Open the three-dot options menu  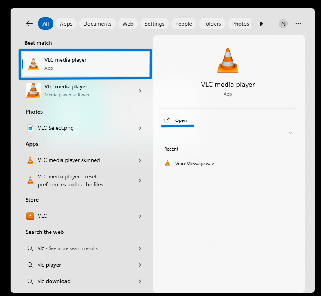pos(298,24)
